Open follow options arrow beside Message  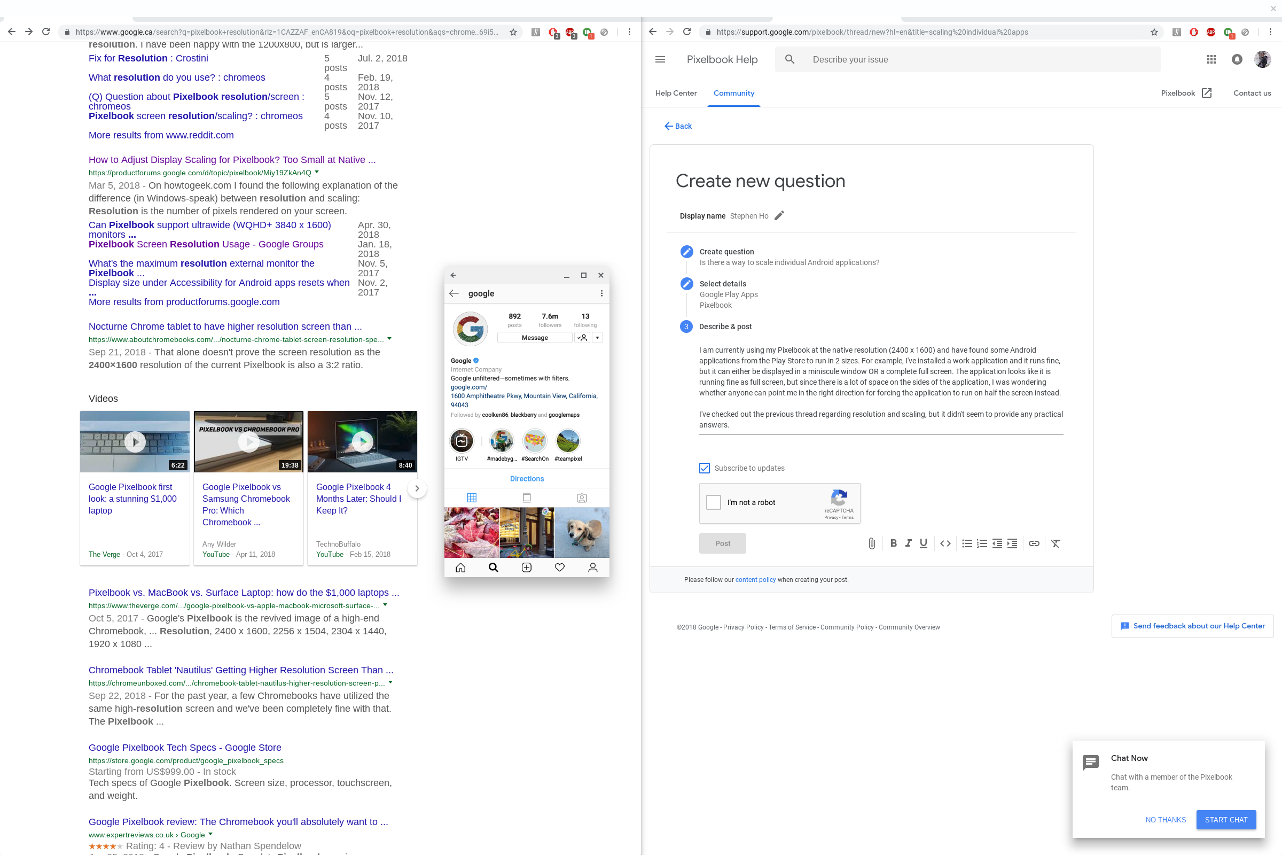click(597, 338)
